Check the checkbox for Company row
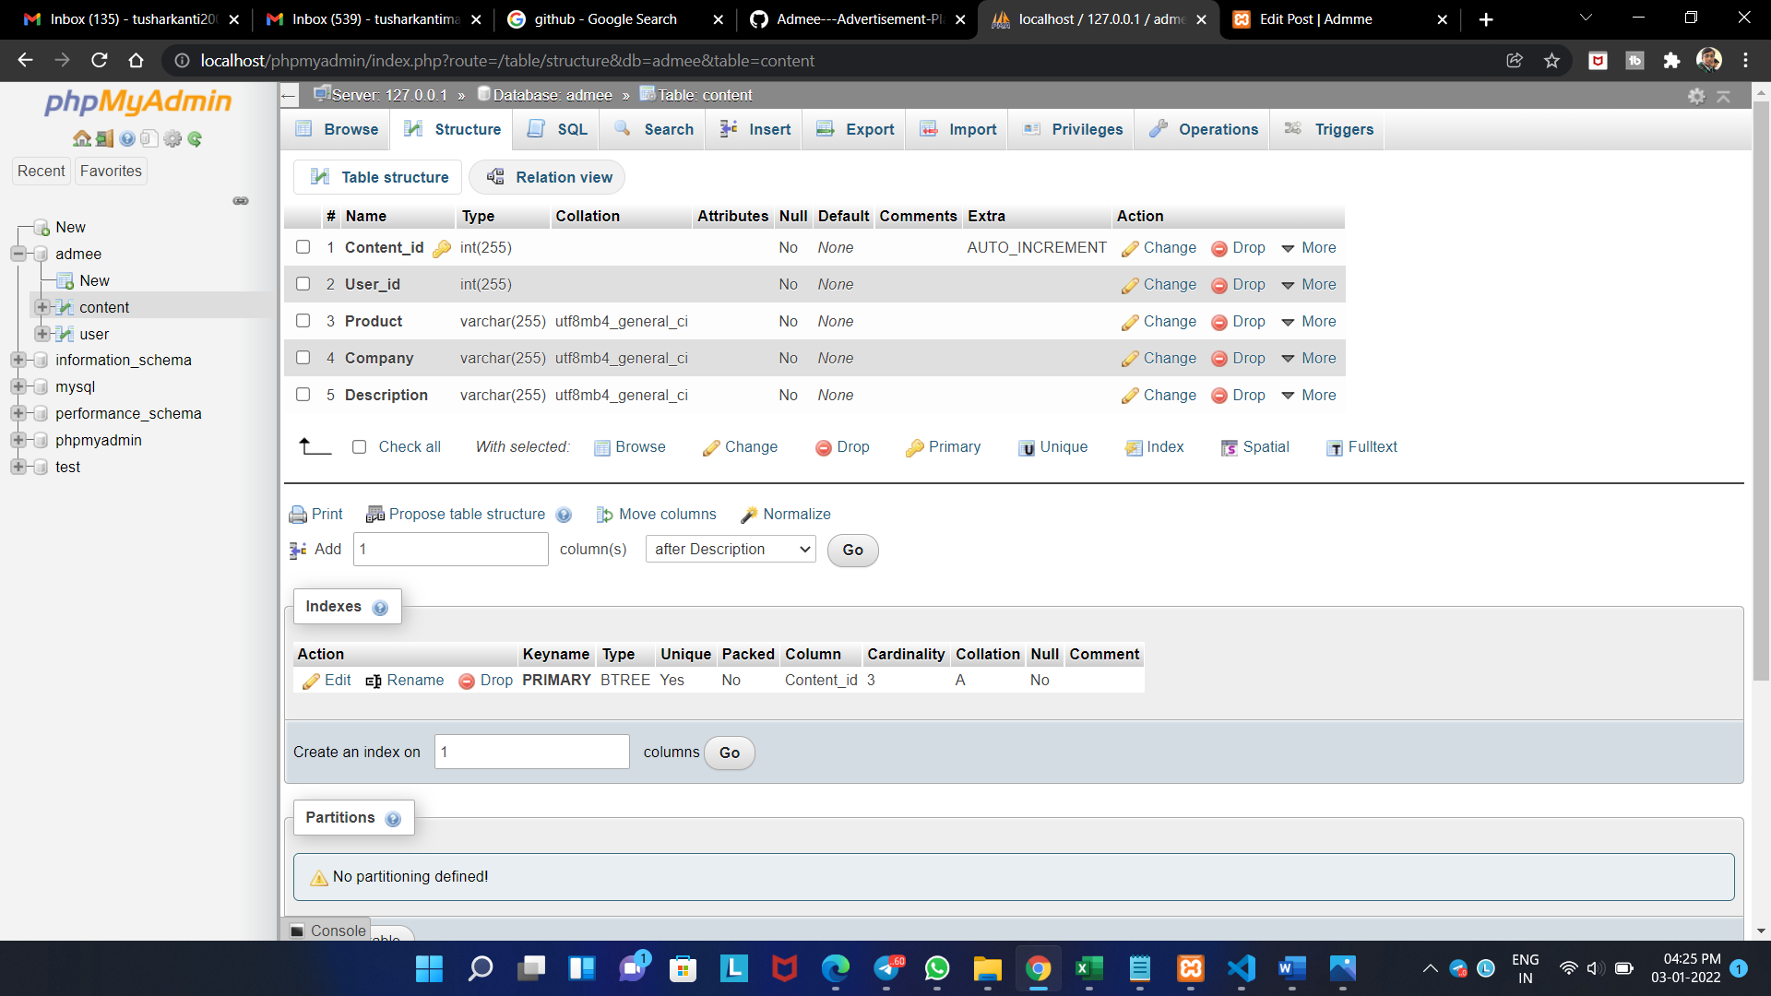The height and width of the screenshot is (996, 1771). [303, 358]
